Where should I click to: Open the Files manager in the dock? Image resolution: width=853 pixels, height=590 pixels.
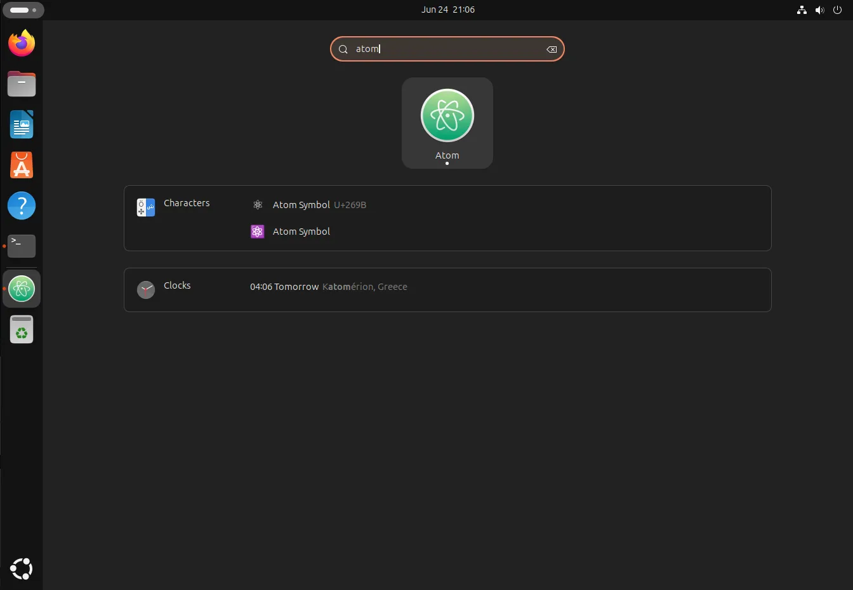coord(22,84)
